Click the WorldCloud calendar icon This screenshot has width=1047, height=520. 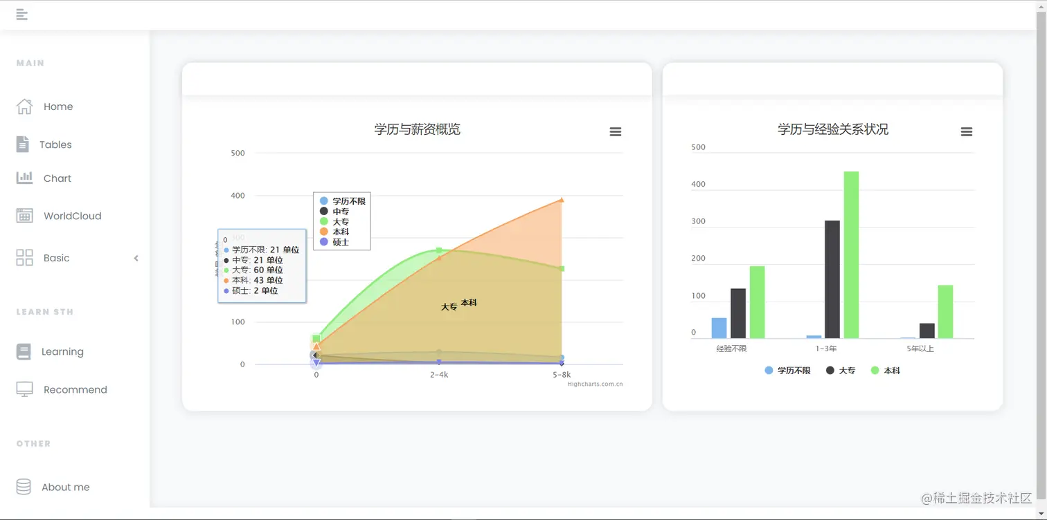(x=24, y=216)
